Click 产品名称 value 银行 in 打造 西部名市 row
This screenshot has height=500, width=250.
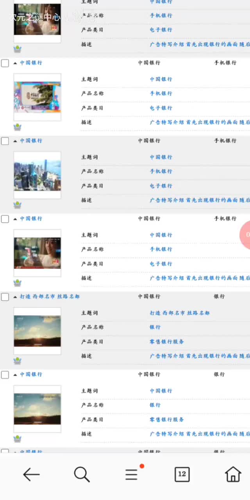click(x=155, y=327)
